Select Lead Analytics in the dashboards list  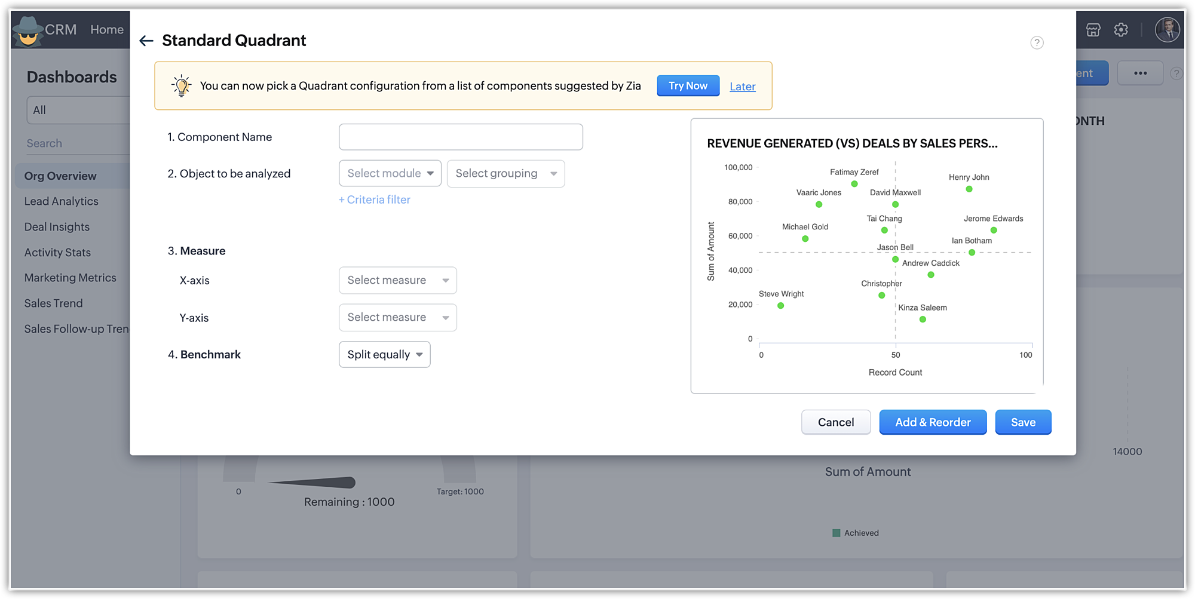click(62, 202)
